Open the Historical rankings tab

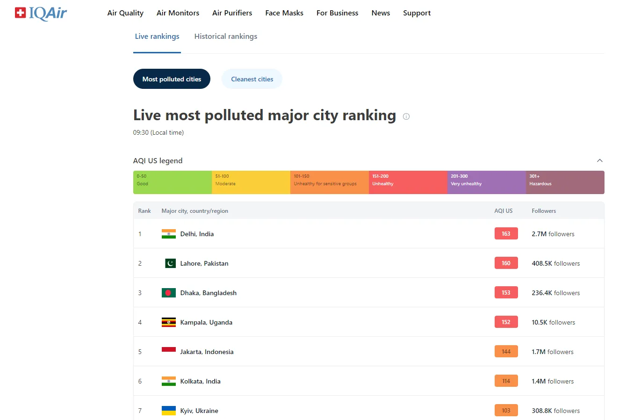pos(226,36)
